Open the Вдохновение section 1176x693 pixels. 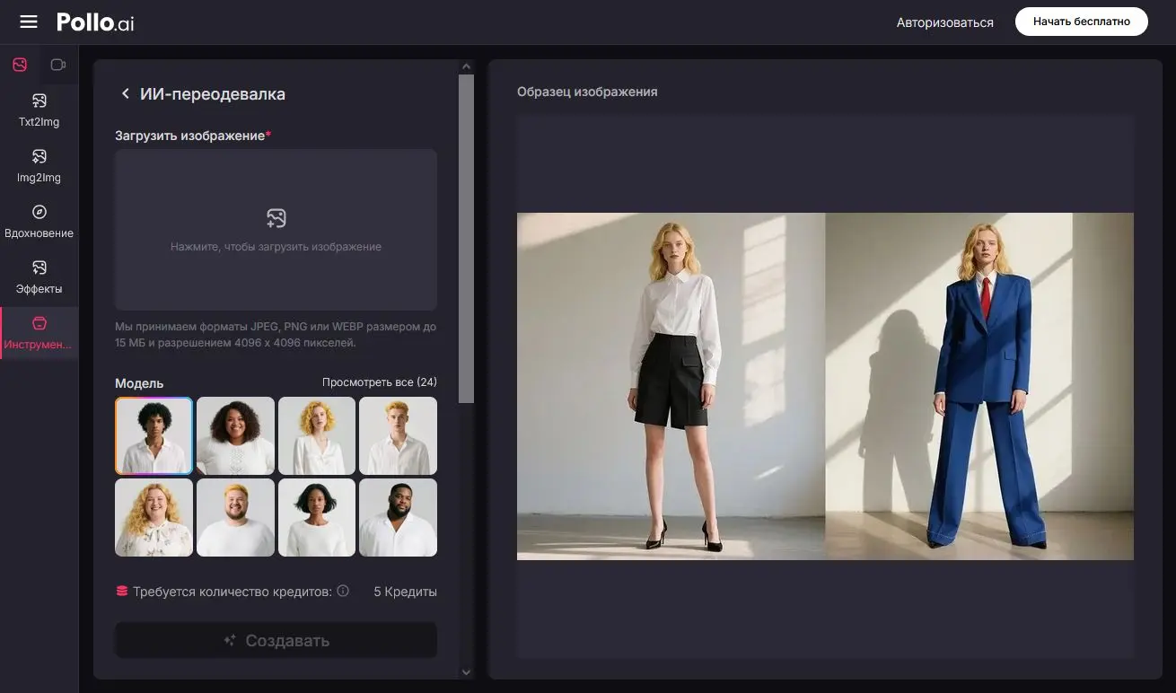[x=39, y=222]
